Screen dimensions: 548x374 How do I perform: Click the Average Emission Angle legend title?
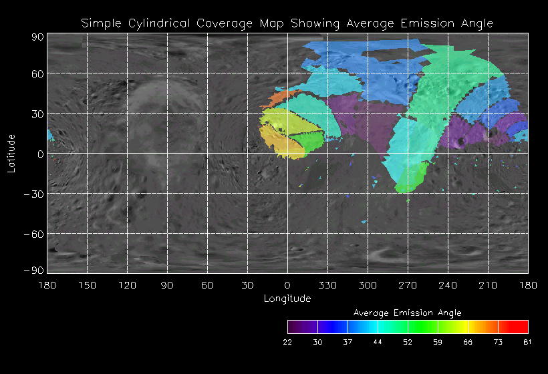[407, 313]
